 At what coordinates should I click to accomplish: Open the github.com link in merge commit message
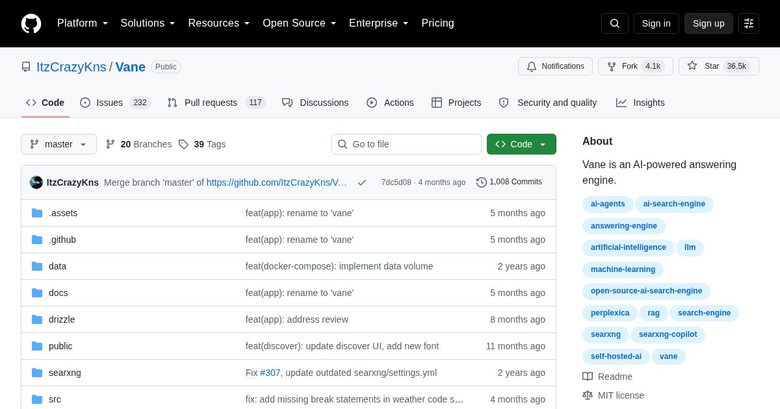click(x=277, y=182)
